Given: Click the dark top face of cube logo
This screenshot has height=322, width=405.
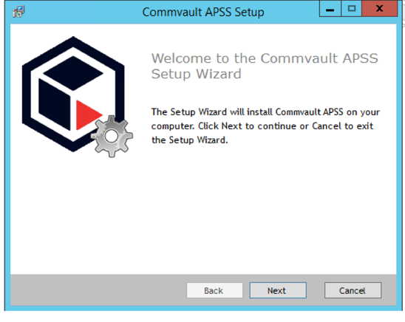Looking at the screenshot, I should pyautogui.click(x=73, y=73).
